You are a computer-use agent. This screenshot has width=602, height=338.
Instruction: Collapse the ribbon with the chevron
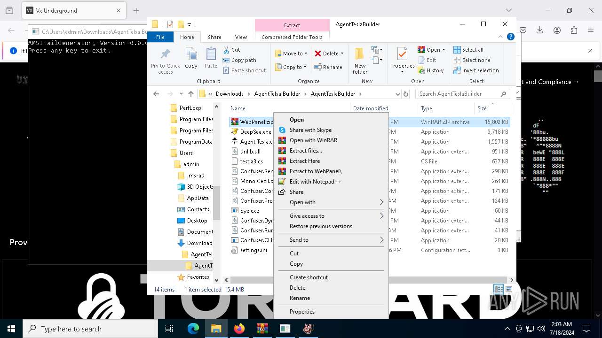click(500, 37)
